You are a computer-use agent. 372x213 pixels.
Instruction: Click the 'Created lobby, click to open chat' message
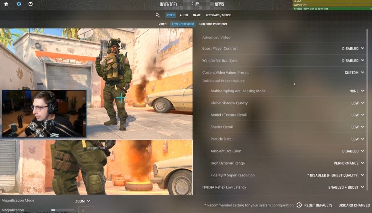[x=332, y=9]
